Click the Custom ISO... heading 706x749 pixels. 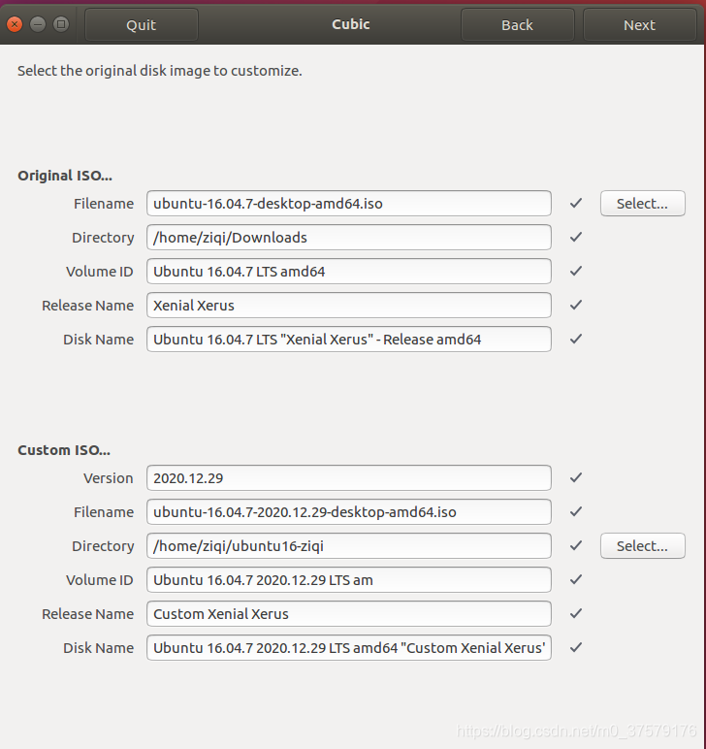[x=64, y=450]
